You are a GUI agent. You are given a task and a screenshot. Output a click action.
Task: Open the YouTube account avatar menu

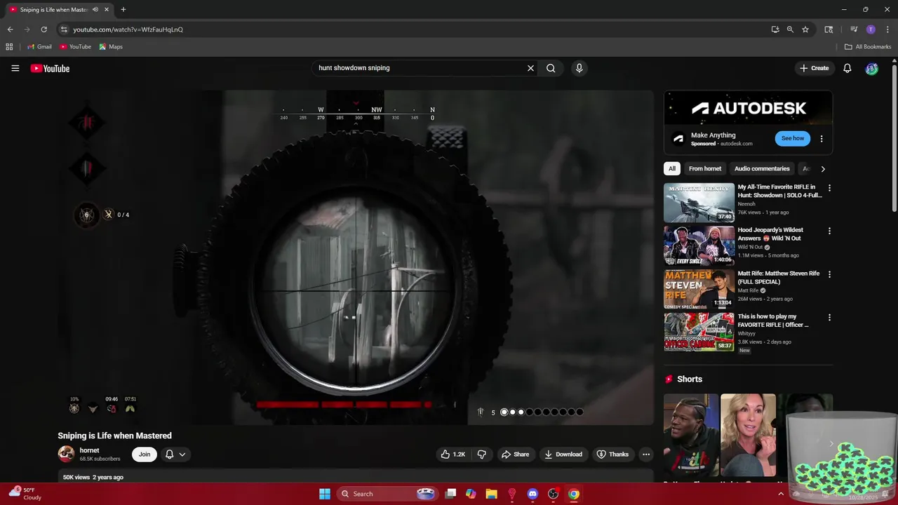click(871, 68)
